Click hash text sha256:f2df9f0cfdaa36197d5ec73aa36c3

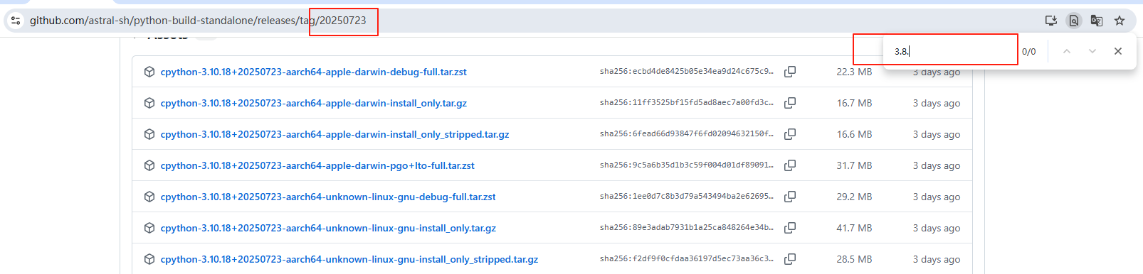click(687, 258)
